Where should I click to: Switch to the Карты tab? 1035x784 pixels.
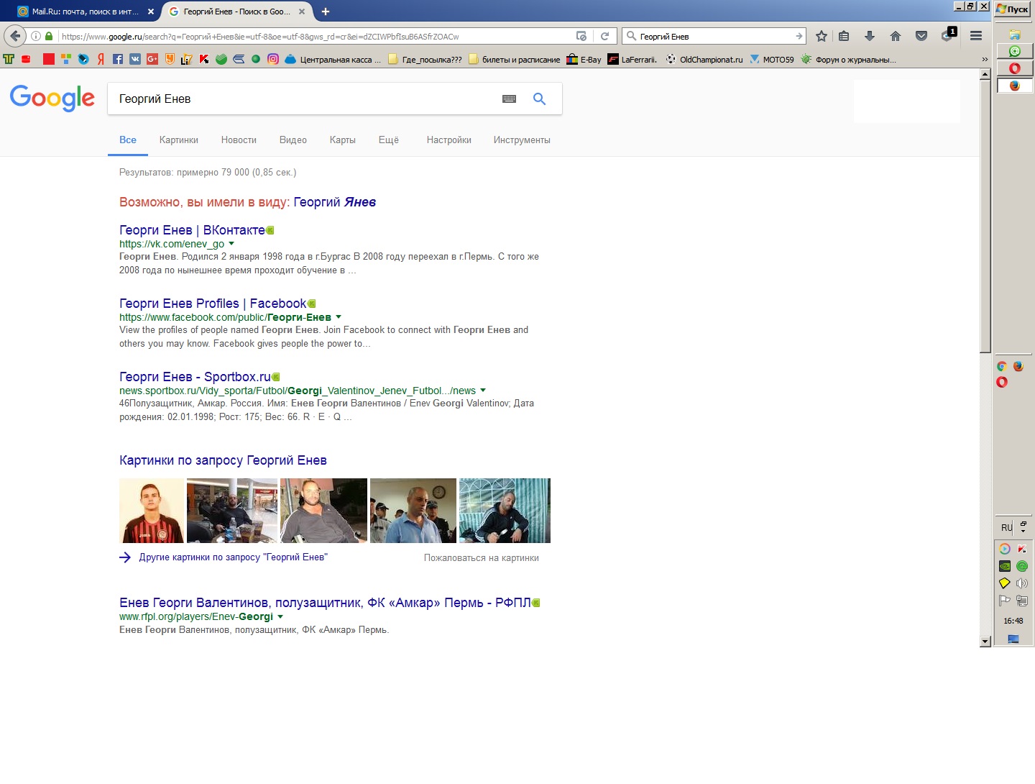pos(343,140)
